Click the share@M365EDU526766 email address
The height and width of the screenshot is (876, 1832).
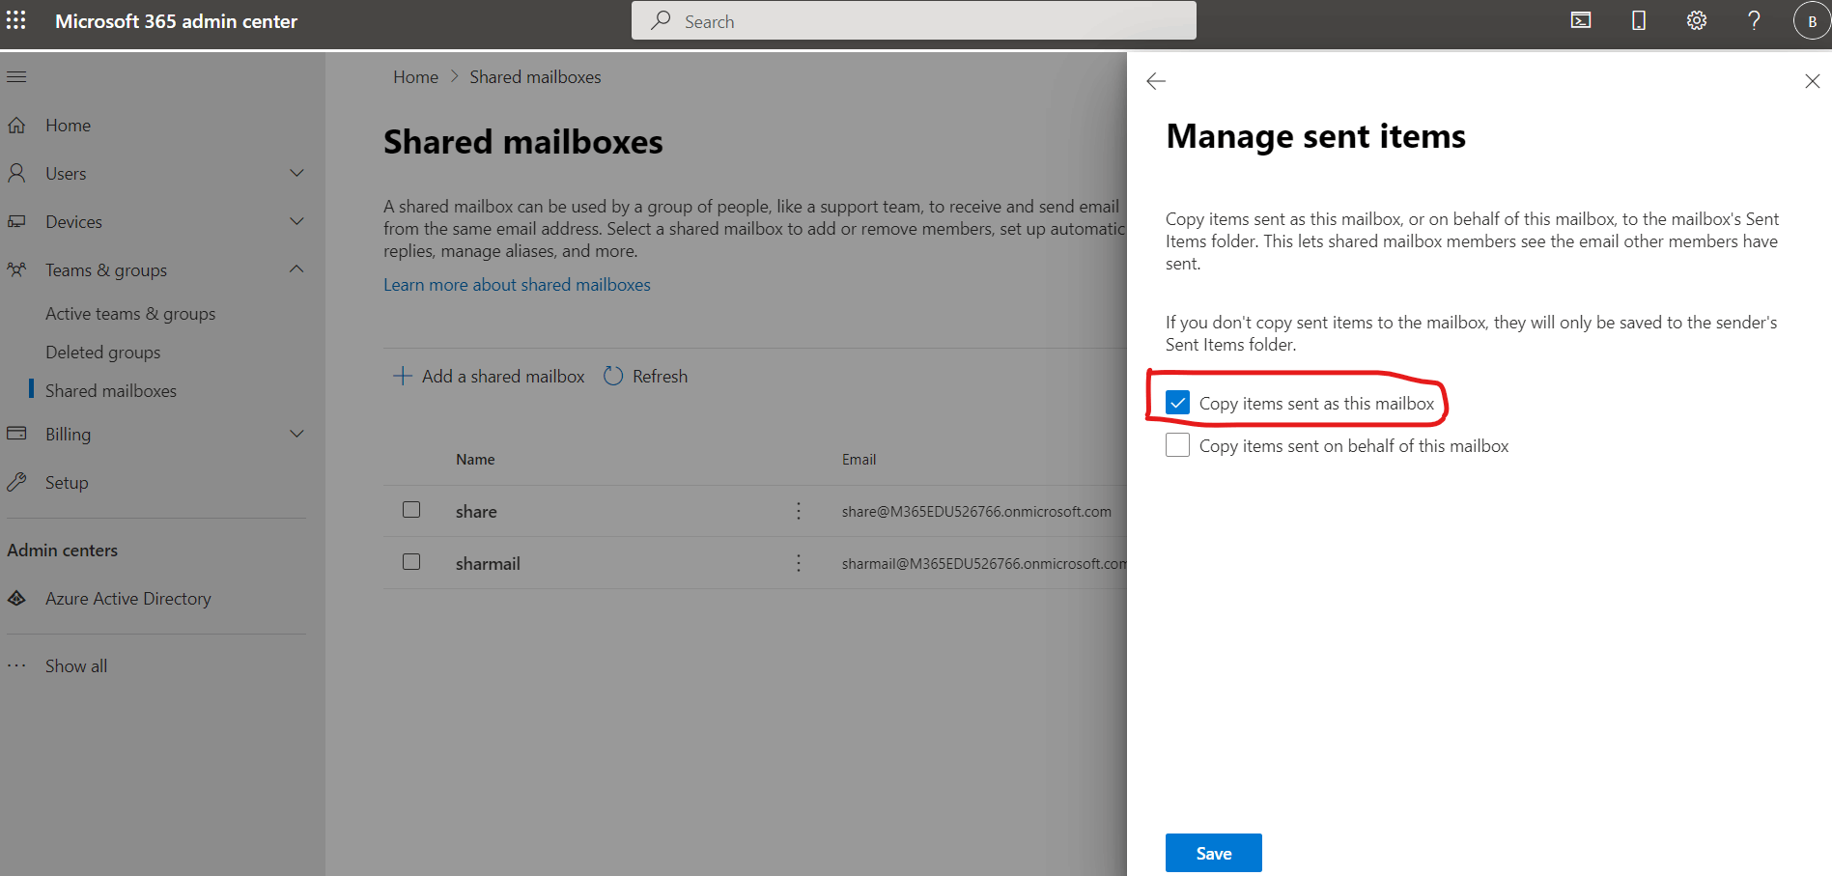click(976, 512)
